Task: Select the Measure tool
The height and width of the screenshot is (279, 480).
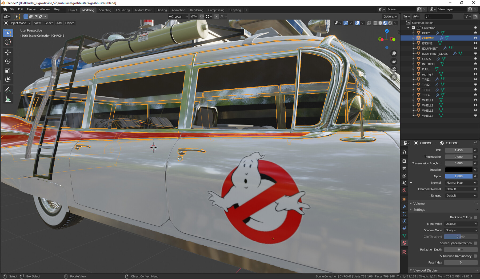Action: point(8,99)
